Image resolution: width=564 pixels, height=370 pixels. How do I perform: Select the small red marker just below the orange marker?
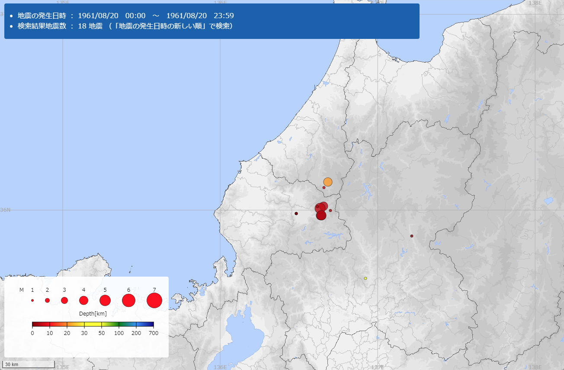click(324, 188)
